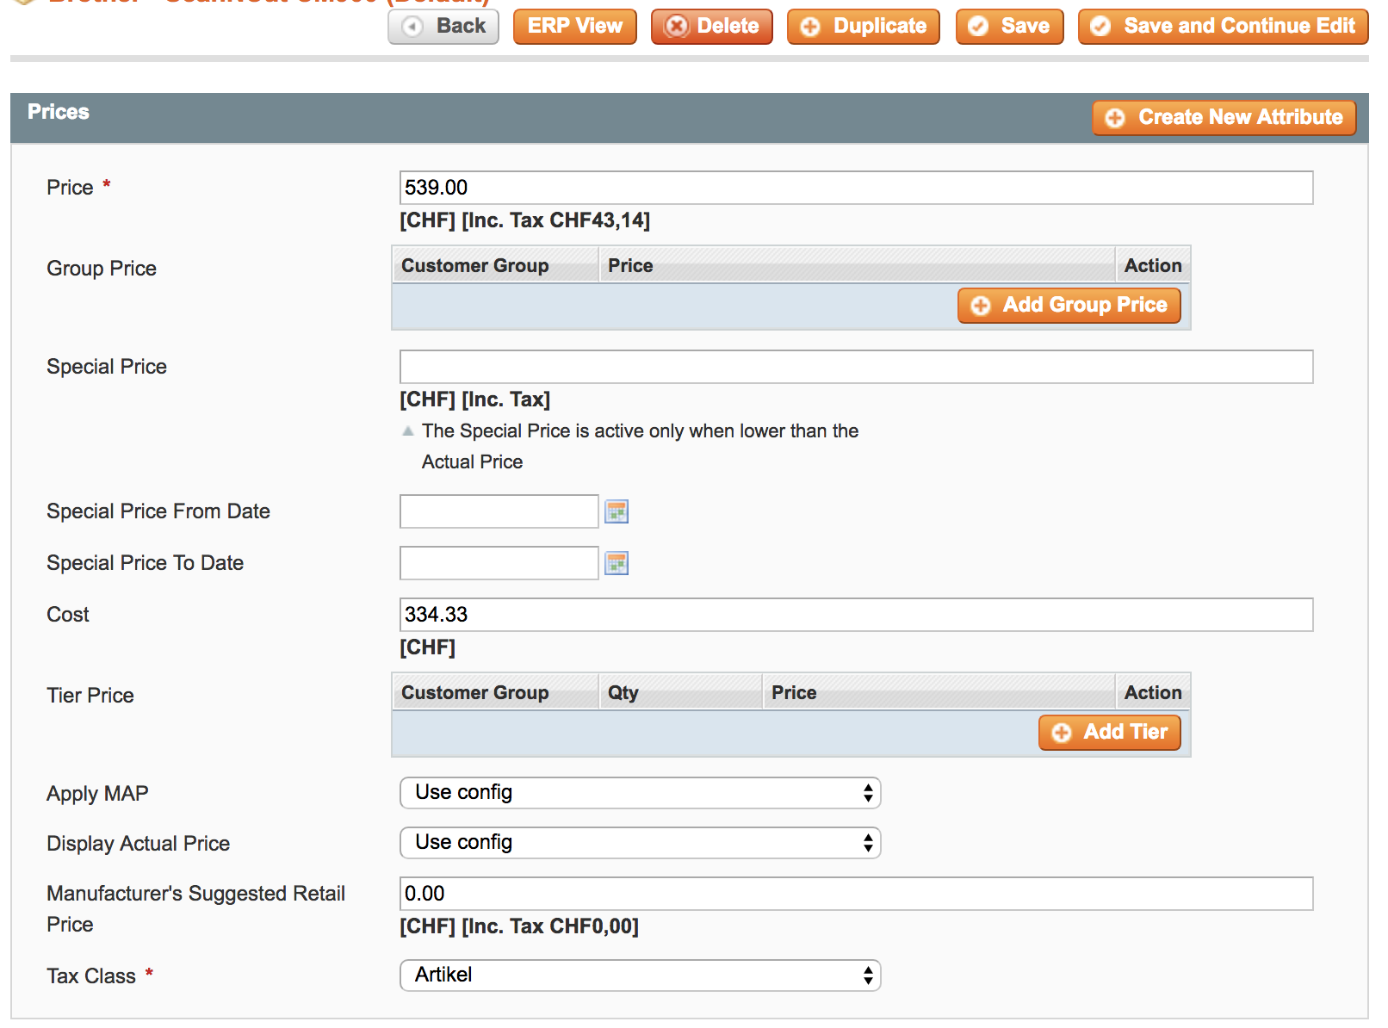Image resolution: width=1388 pixels, height=1028 pixels.
Task: Open the Special Price From Date calendar picker
Action: [617, 511]
